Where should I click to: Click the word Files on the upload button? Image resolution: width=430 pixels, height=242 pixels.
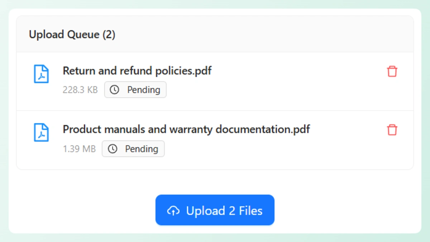[x=250, y=211]
